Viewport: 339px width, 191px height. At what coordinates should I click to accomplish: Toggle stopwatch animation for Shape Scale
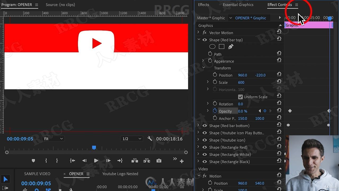215,82
